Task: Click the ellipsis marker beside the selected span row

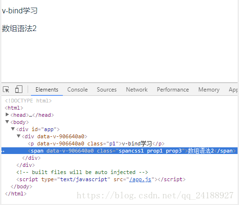Action: tap(3, 151)
